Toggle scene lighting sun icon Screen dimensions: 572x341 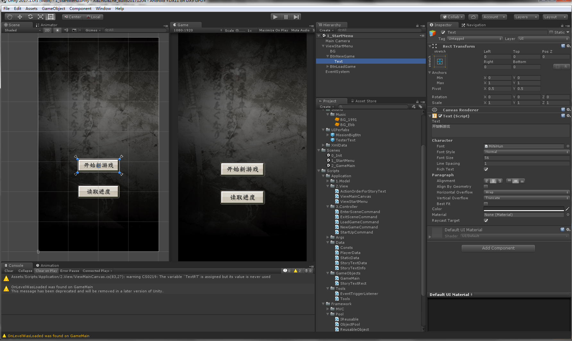tap(57, 30)
